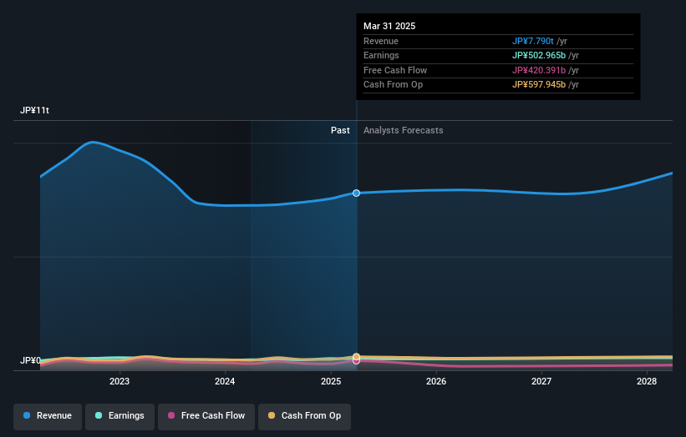Select the Revenue data point marker on the line
686x437 pixels.
pyautogui.click(x=357, y=193)
